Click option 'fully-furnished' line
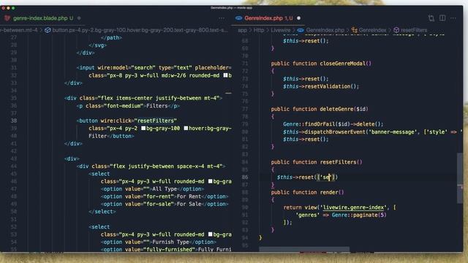 click(166, 249)
